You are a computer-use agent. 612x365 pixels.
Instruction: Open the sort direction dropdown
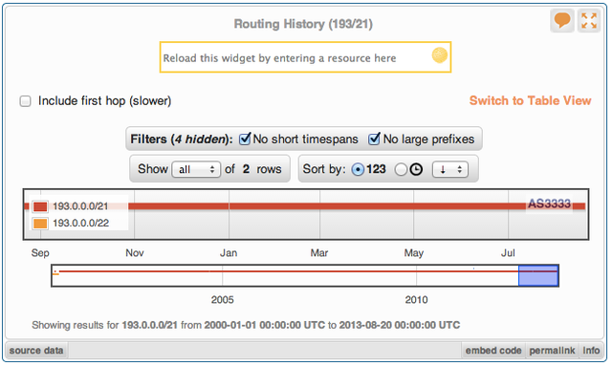450,169
